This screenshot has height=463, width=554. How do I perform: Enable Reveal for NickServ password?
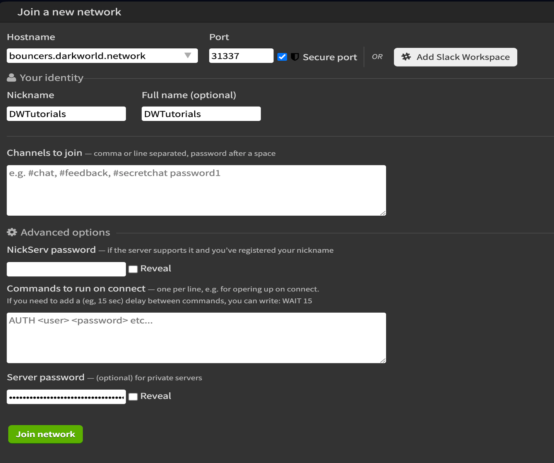(133, 269)
